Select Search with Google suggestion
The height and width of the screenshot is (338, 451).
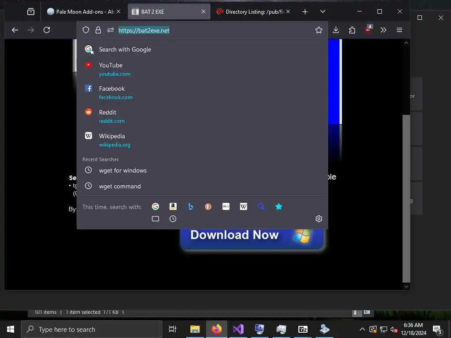202,49
